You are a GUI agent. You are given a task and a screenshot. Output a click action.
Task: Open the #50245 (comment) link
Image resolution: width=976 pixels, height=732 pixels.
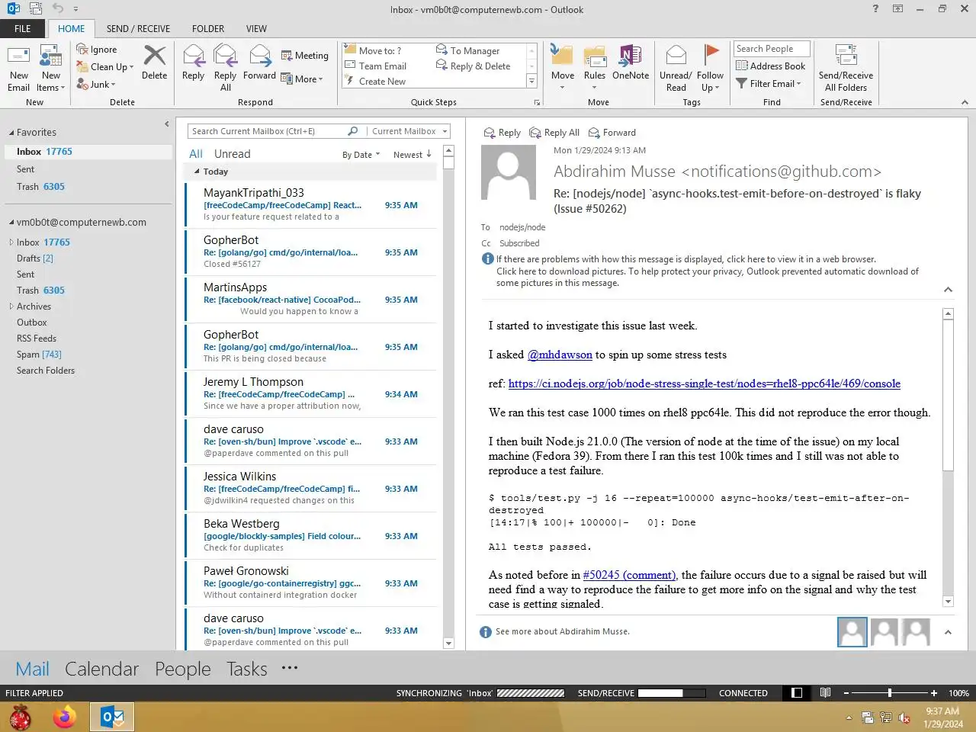pos(629,575)
